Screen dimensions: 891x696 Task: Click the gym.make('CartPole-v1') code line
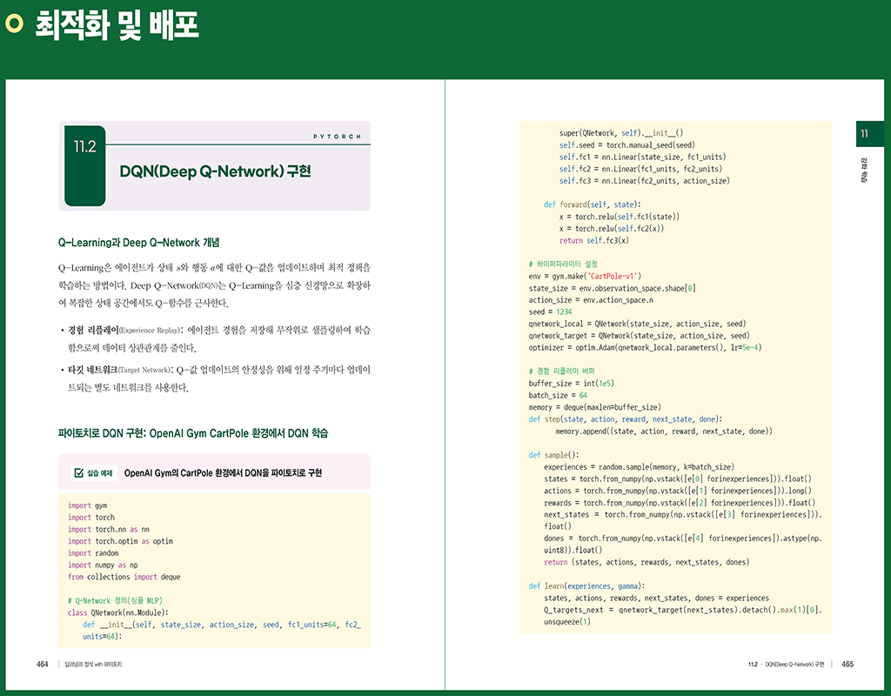[585, 276]
